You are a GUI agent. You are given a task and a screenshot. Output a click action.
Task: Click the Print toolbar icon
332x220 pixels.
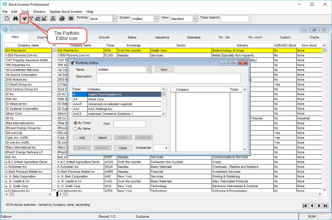(x=62, y=19)
